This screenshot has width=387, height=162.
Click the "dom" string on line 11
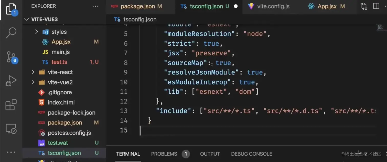245,92
